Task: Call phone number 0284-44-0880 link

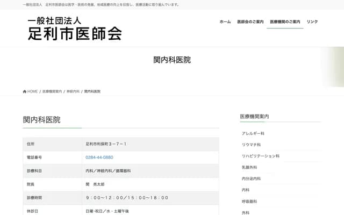Action: click(99, 157)
